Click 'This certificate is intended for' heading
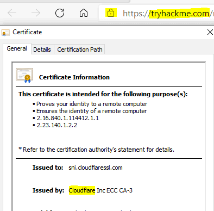The width and height of the screenshot is (214, 211). (x=103, y=94)
